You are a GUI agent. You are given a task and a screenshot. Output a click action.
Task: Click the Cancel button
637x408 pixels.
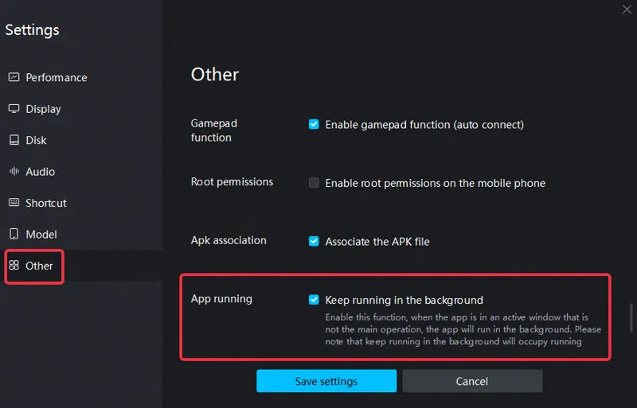pyautogui.click(x=472, y=381)
